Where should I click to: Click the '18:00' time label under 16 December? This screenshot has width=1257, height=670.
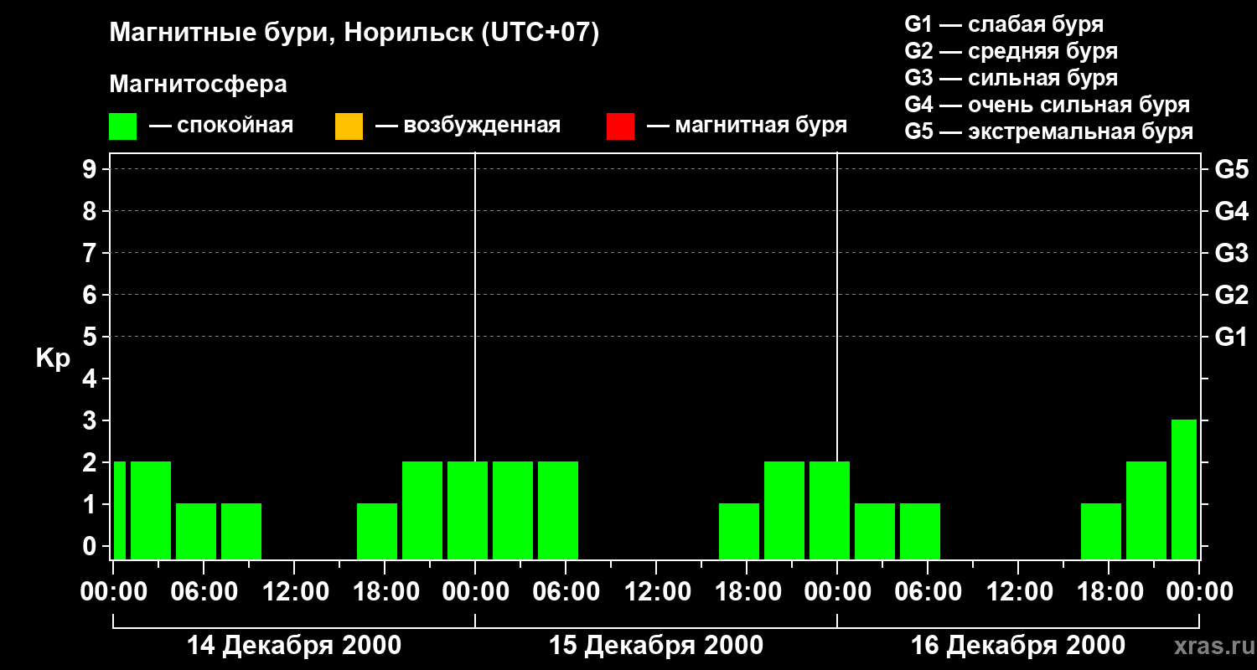point(1109,592)
